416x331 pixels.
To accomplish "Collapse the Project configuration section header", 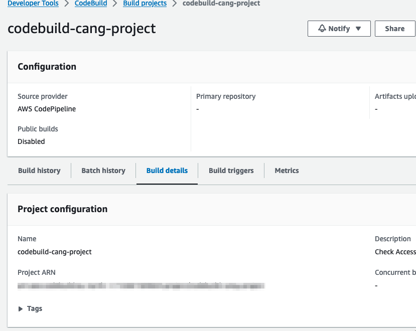I will (x=62, y=209).
